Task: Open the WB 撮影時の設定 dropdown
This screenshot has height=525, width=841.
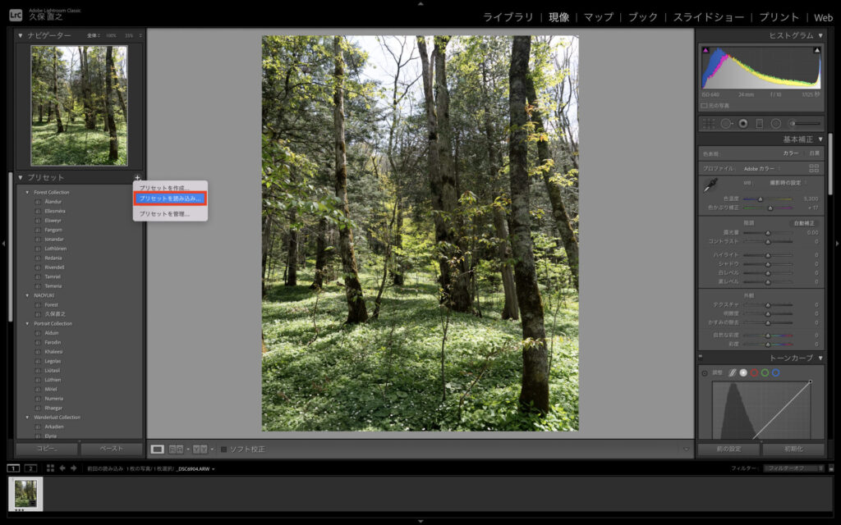Action: tap(788, 183)
